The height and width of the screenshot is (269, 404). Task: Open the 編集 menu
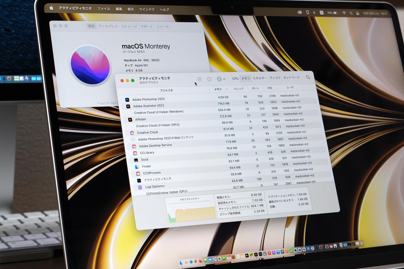[x=119, y=9]
